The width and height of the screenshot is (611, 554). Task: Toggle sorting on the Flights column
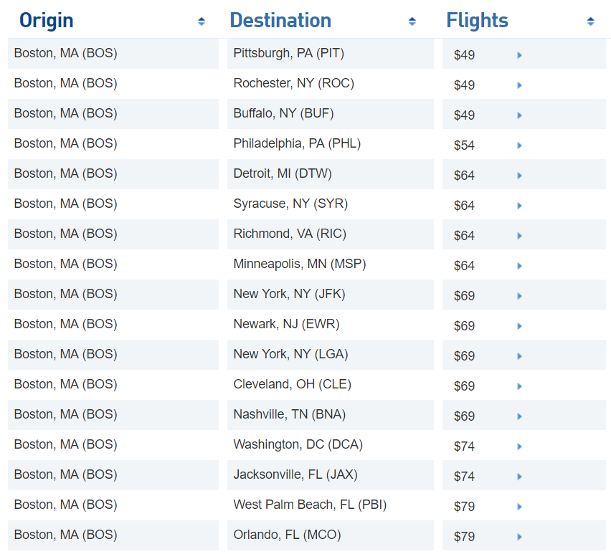pos(590,22)
